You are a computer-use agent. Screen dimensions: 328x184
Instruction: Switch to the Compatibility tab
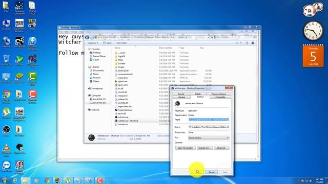click(x=220, y=97)
